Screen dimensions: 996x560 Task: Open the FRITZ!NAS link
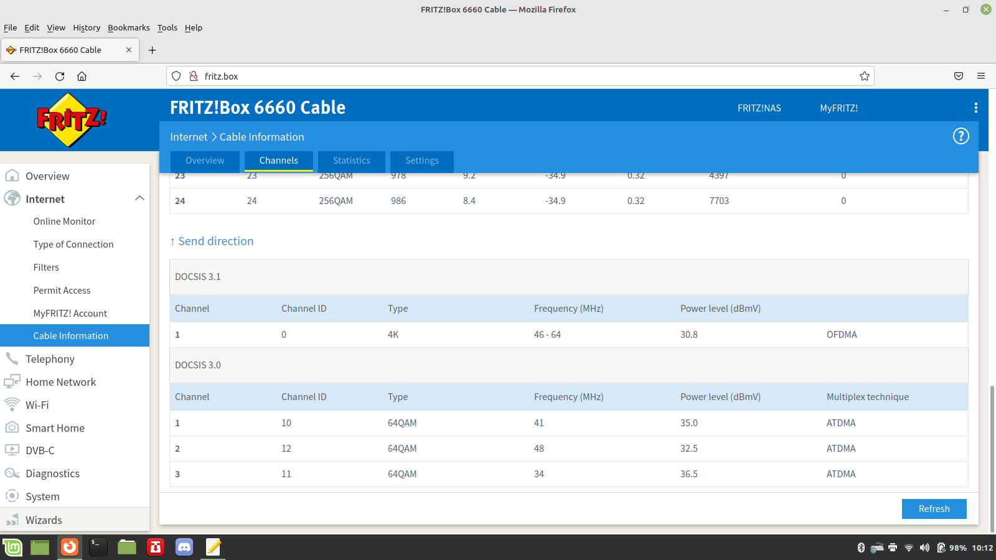[x=759, y=108]
